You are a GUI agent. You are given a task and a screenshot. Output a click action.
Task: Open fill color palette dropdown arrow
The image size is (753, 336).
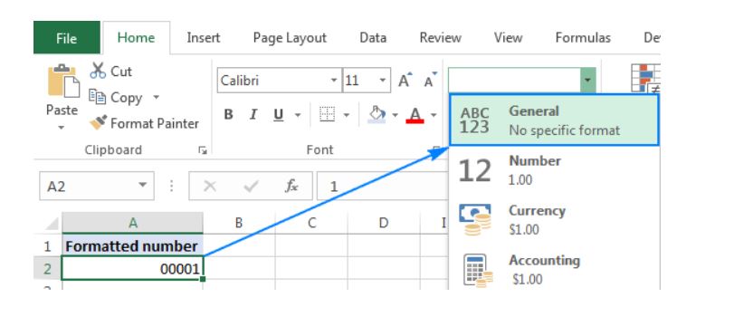pos(396,115)
